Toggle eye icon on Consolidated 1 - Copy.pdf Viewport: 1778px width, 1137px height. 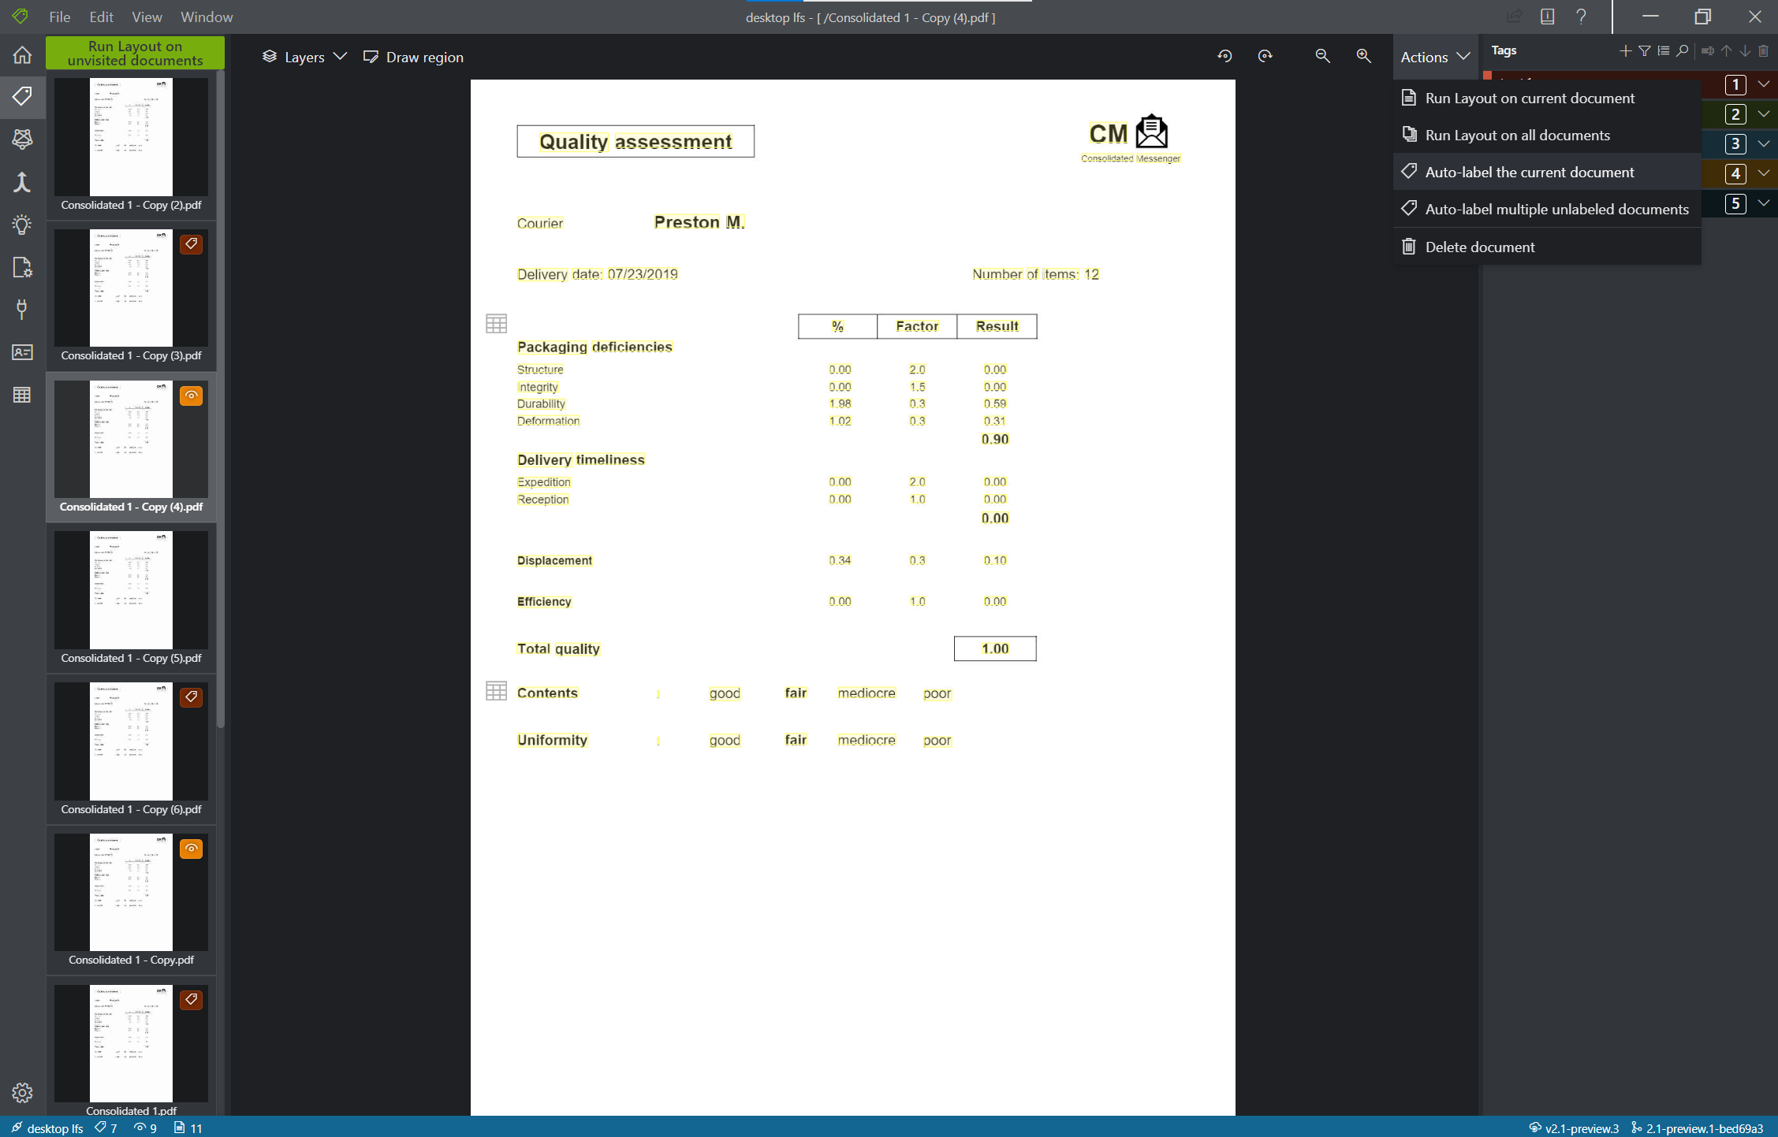click(192, 849)
